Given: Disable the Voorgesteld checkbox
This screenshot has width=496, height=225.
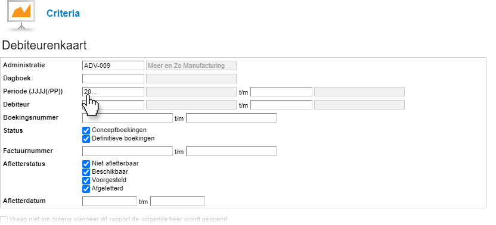Looking at the screenshot, I should [x=86, y=180].
